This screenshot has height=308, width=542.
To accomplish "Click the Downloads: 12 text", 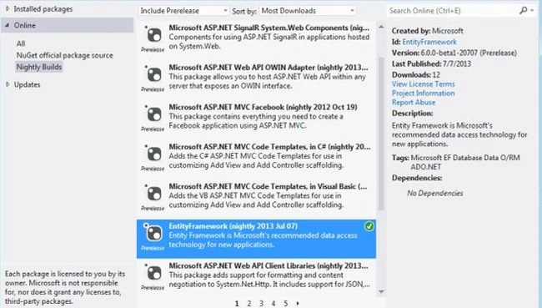I will [416, 74].
